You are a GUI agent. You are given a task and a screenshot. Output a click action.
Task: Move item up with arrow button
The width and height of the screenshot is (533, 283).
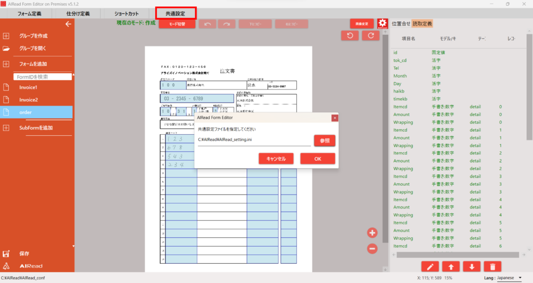[x=451, y=267]
